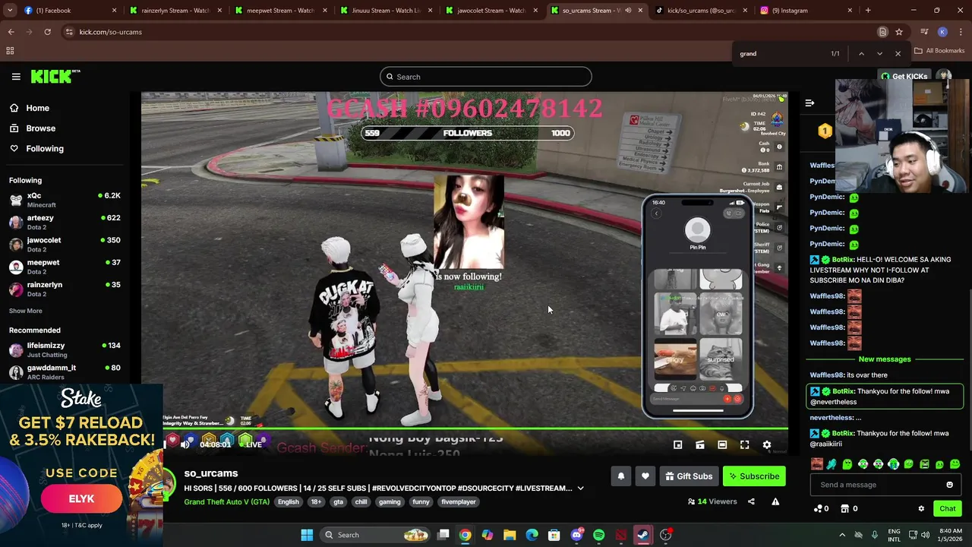This screenshot has height=547, width=972.
Task: Expand stream title dropdown chevron
Action: click(x=580, y=489)
